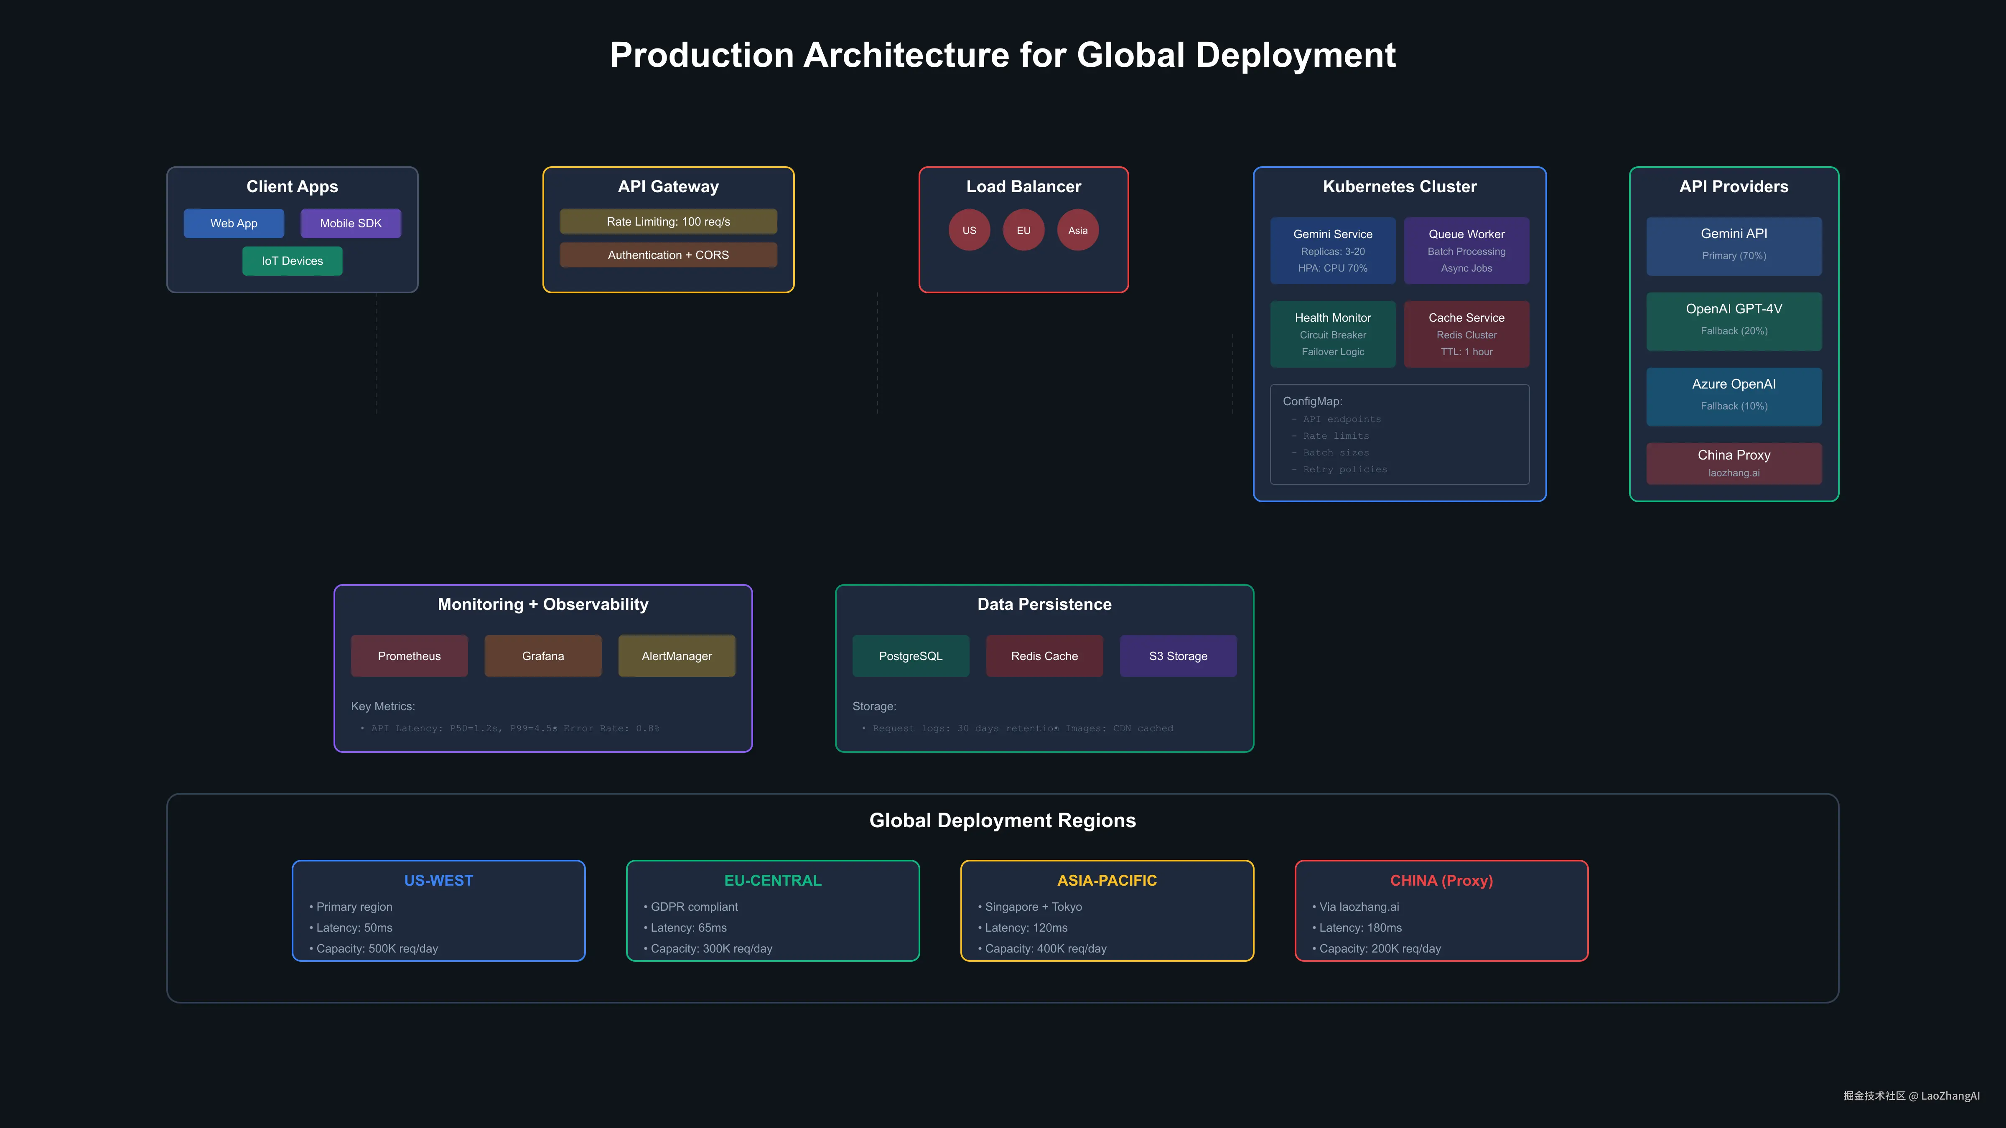Toggle the Redis Cache persistence option
The image size is (2006, 1128).
click(x=1044, y=655)
